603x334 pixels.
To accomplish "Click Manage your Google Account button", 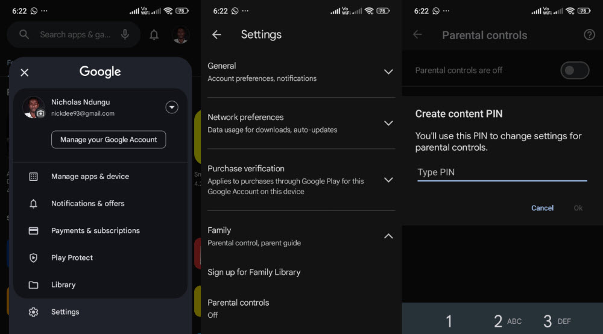I will 109,139.
